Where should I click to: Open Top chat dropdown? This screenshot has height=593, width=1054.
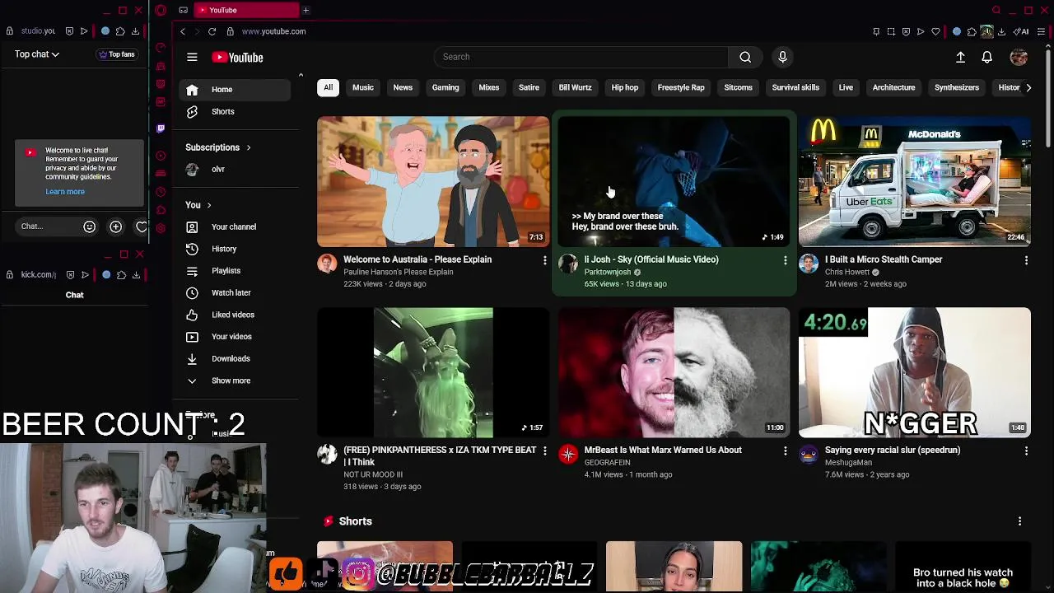[36, 54]
